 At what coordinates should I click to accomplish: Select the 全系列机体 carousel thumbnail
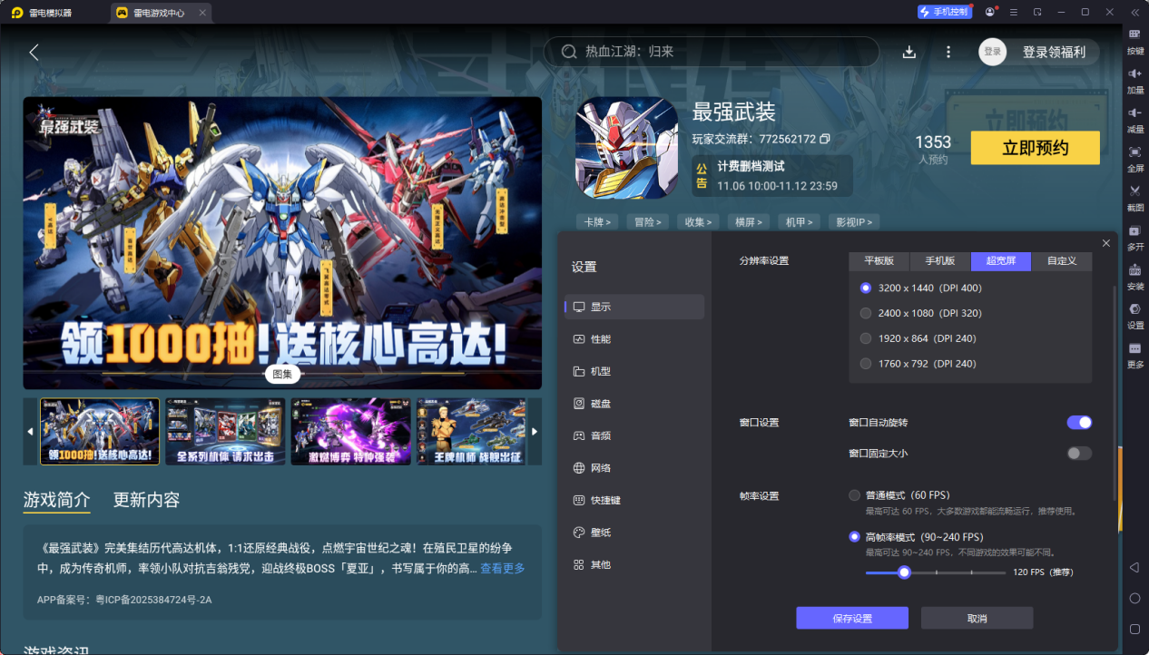pyautogui.click(x=224, y=431)
